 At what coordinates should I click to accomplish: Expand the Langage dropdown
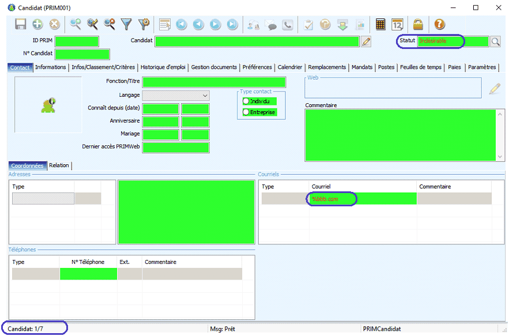coord(205,95)
